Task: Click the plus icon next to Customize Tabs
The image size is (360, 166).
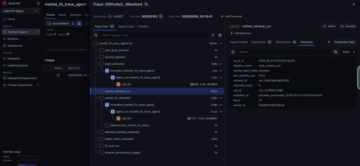Action: pos(329,42)
